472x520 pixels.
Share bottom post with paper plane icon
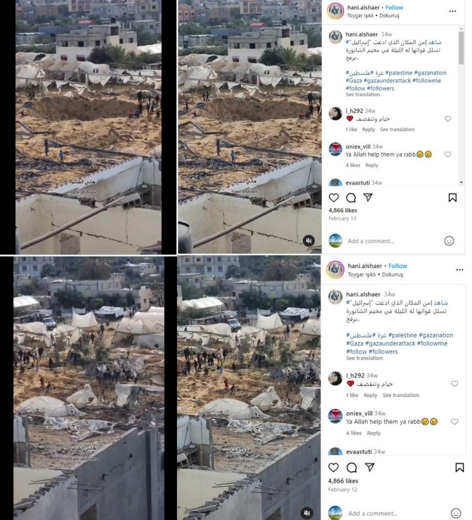[x=370, y=467]
